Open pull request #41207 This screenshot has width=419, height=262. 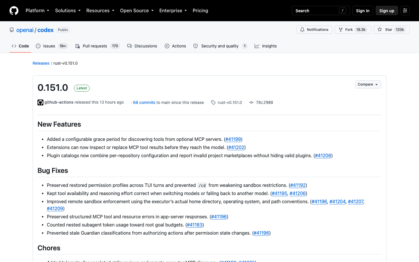click(x=356, y=201)
